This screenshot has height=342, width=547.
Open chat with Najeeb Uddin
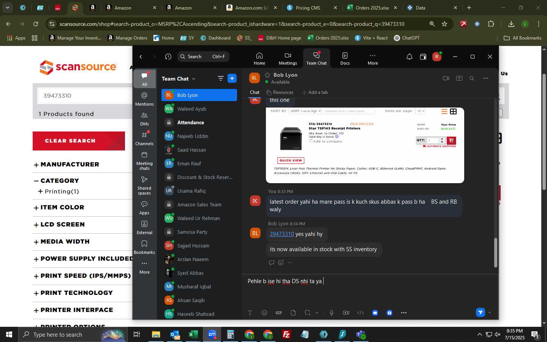coord(199,136)
